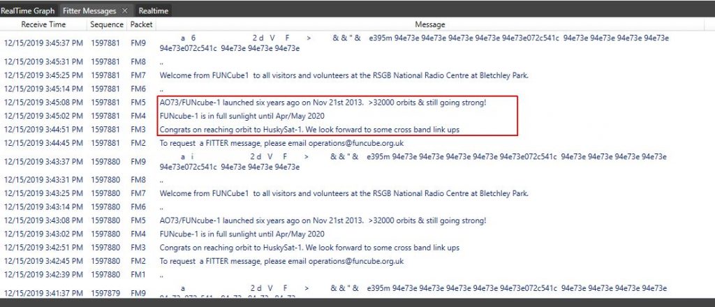
Task: Select receive time 12/15/2019 3:43:08 PM
Action: 44,220
